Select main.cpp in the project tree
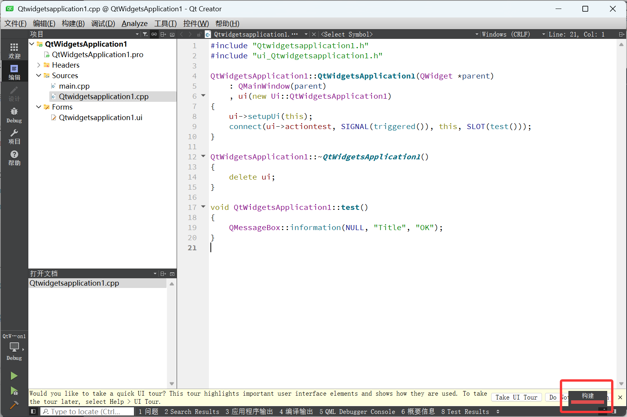The image size is (627, 417). (x=74, y=86)
